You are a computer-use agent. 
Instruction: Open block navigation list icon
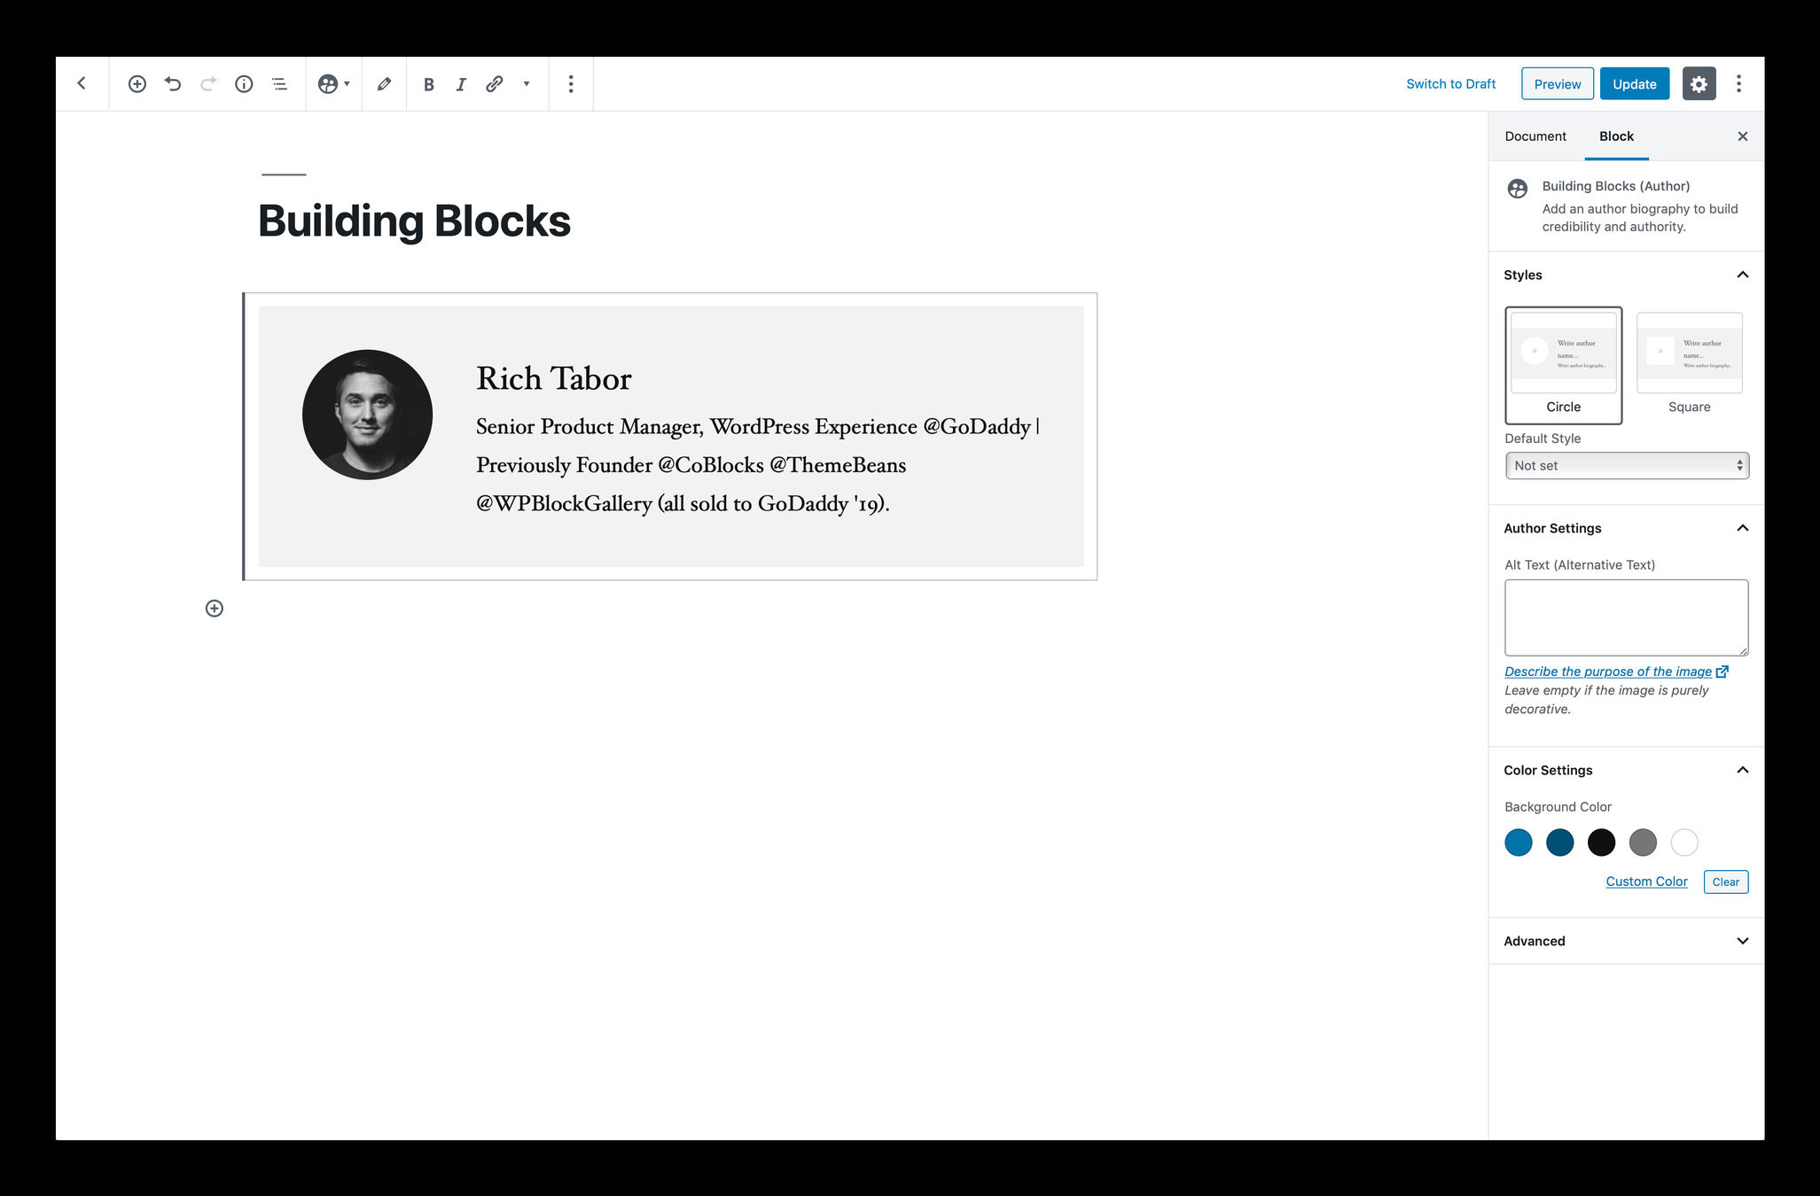click(279, 84)
